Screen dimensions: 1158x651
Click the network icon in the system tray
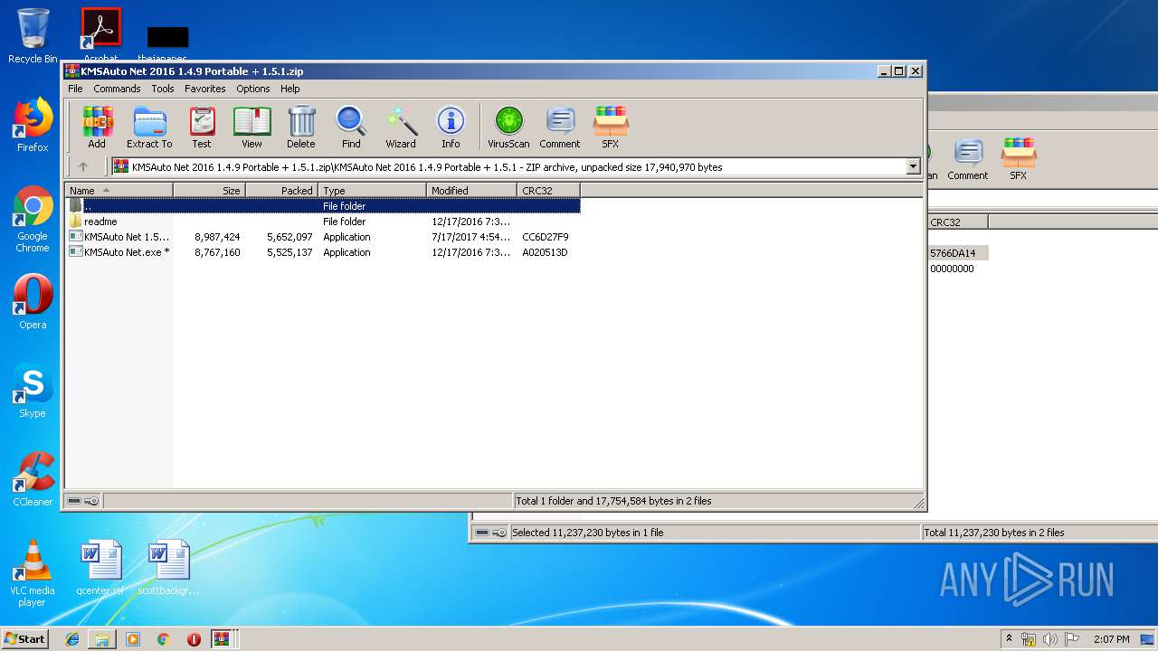[1029, 639]
